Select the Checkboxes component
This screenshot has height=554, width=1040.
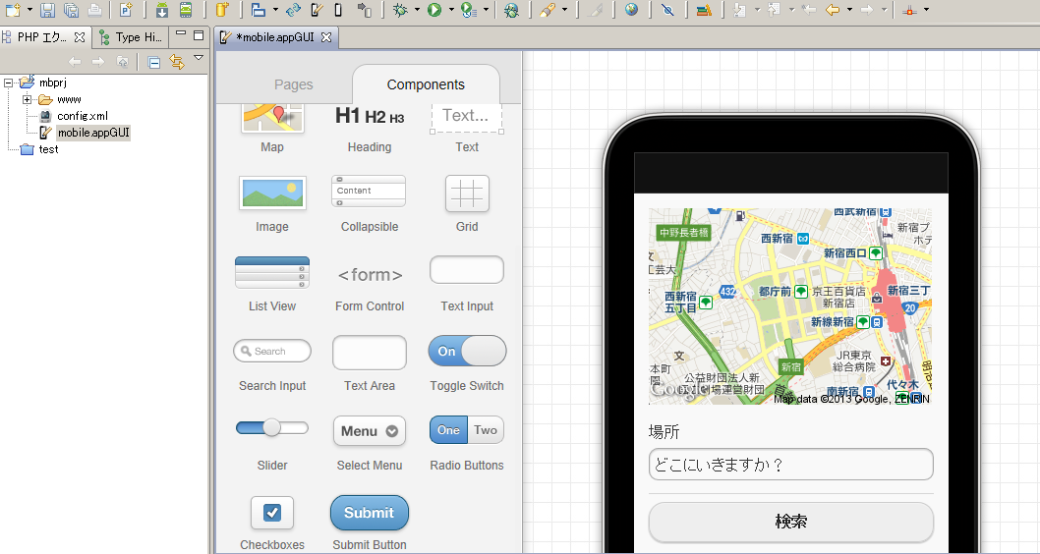point(272,513)
